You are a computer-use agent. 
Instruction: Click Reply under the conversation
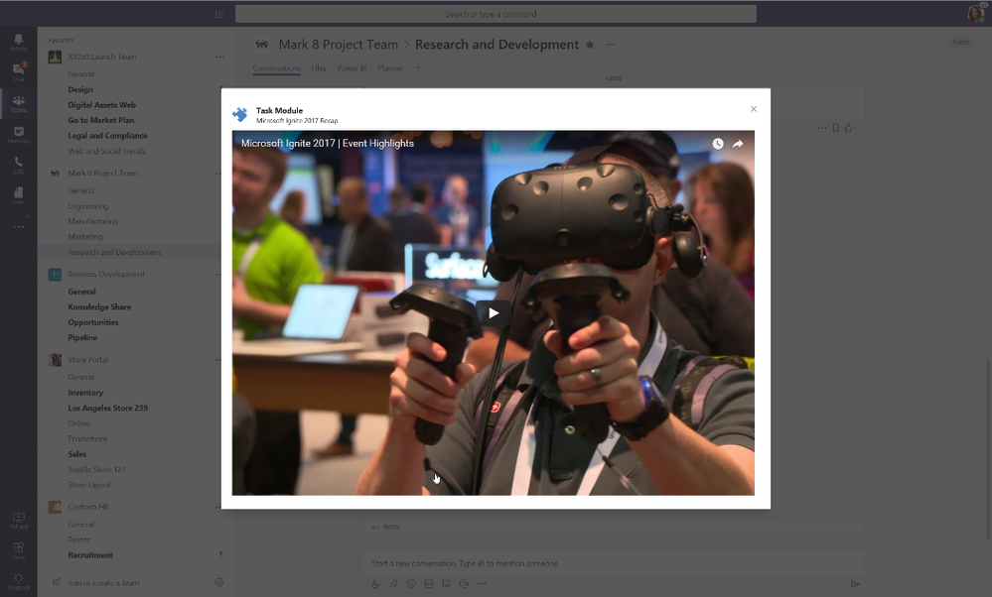click(x=386, y=527)
